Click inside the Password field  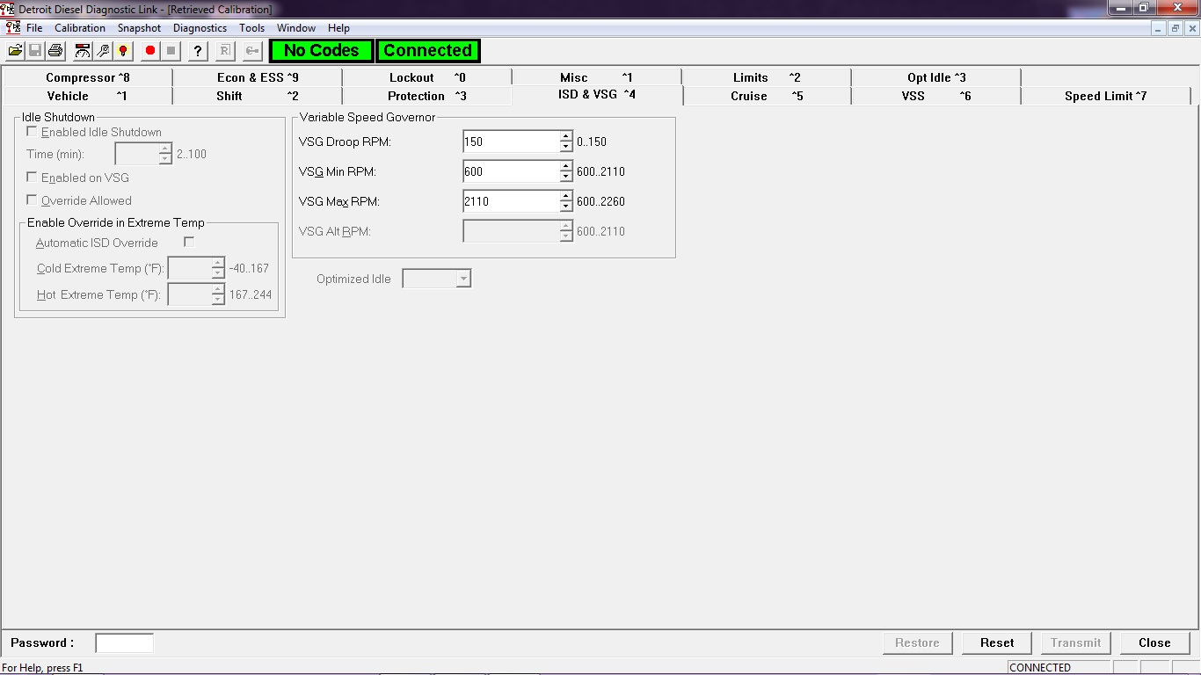(124, 642)
